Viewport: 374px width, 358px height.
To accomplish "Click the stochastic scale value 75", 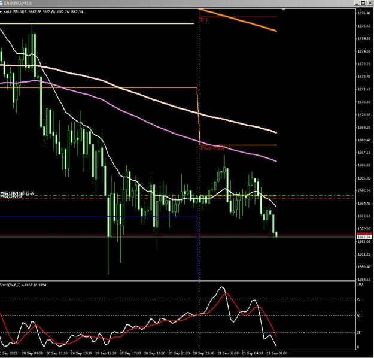I will [359, 299].
